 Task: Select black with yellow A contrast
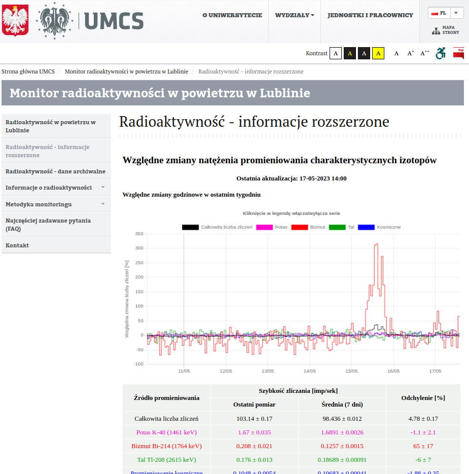350,54
